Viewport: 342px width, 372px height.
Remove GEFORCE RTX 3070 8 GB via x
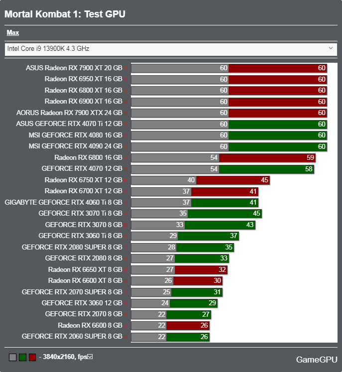(126, 225)
